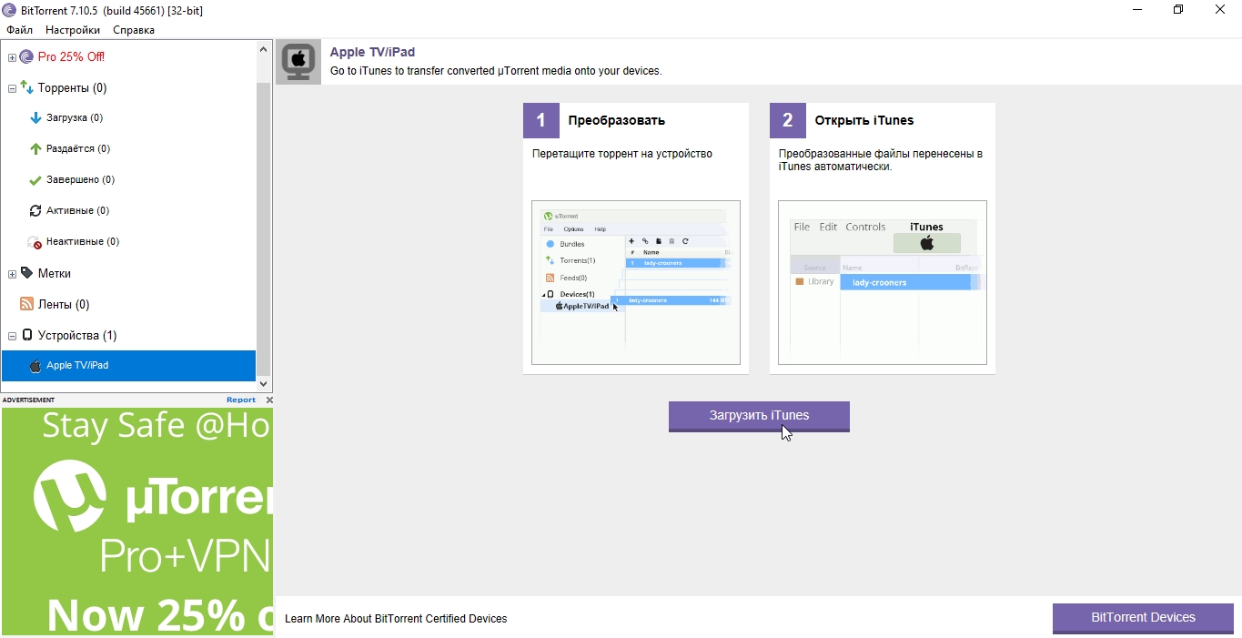Click the red Неактивные blocked icon

[x=35, y=242]
